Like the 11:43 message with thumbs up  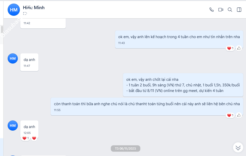pos(239,48)
